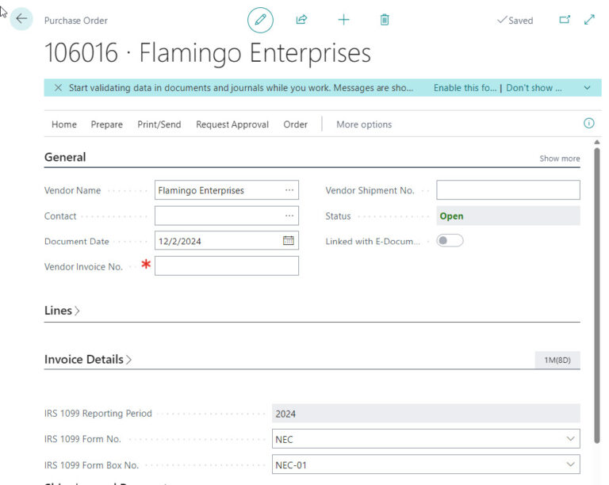The image size is (609, 485).
Task: Click the 1M(8D) invoice summary
Action: coord(557,360)
